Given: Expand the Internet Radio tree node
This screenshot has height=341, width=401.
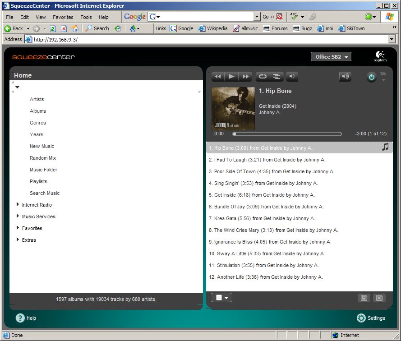Looking at the screenshot, I should click(18, 205).
